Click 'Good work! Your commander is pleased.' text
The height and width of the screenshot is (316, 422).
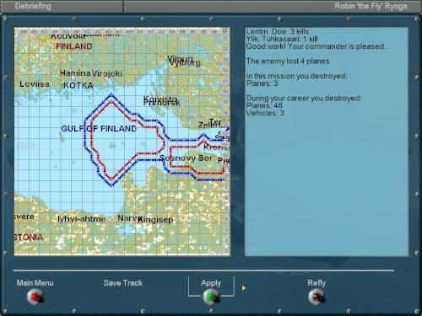[x=316, y=46]
